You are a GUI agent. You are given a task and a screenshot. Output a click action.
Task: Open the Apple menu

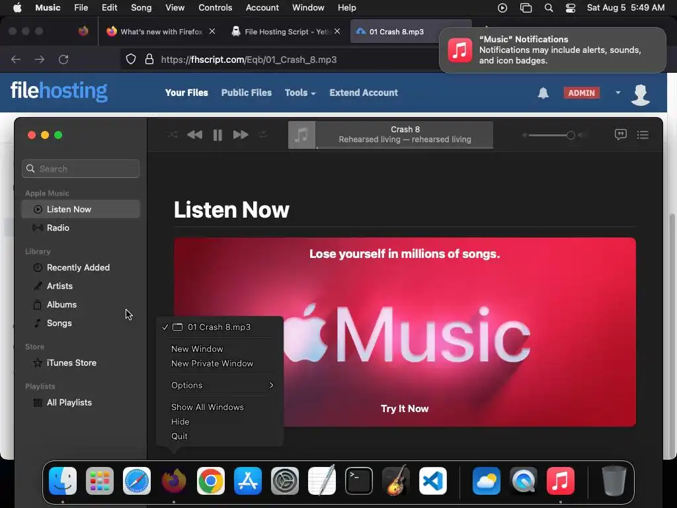pyautogui.click(x=17, y=8)
